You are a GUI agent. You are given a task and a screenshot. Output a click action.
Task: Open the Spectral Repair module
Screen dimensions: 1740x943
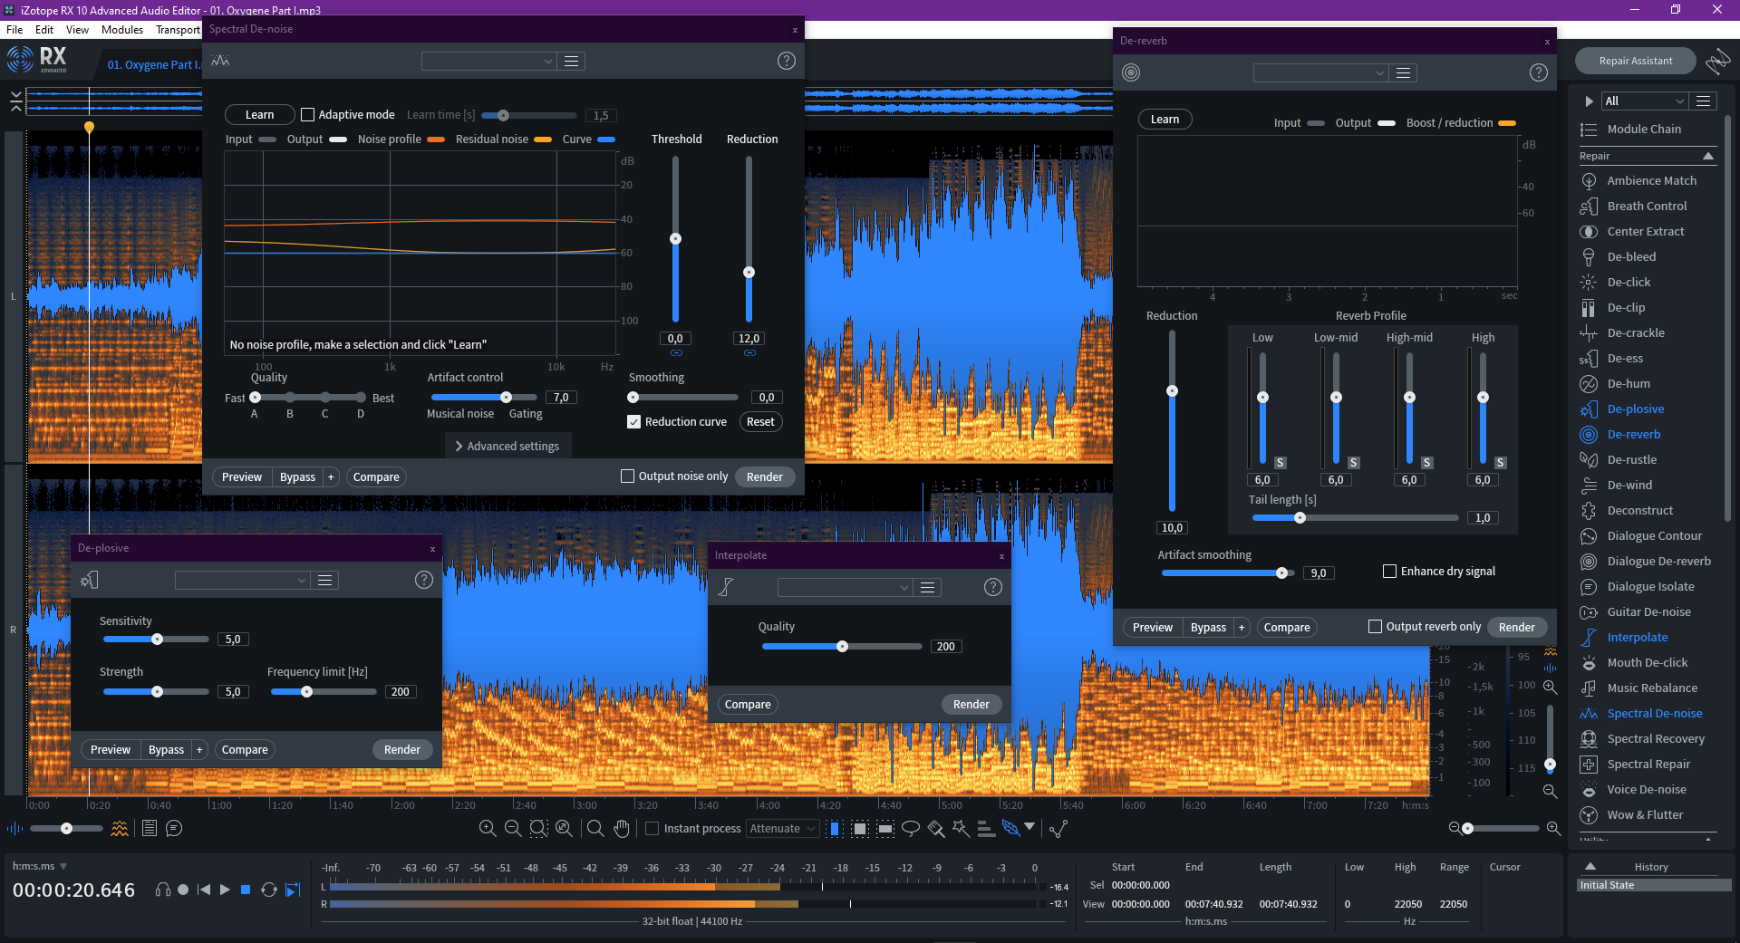1648,764
